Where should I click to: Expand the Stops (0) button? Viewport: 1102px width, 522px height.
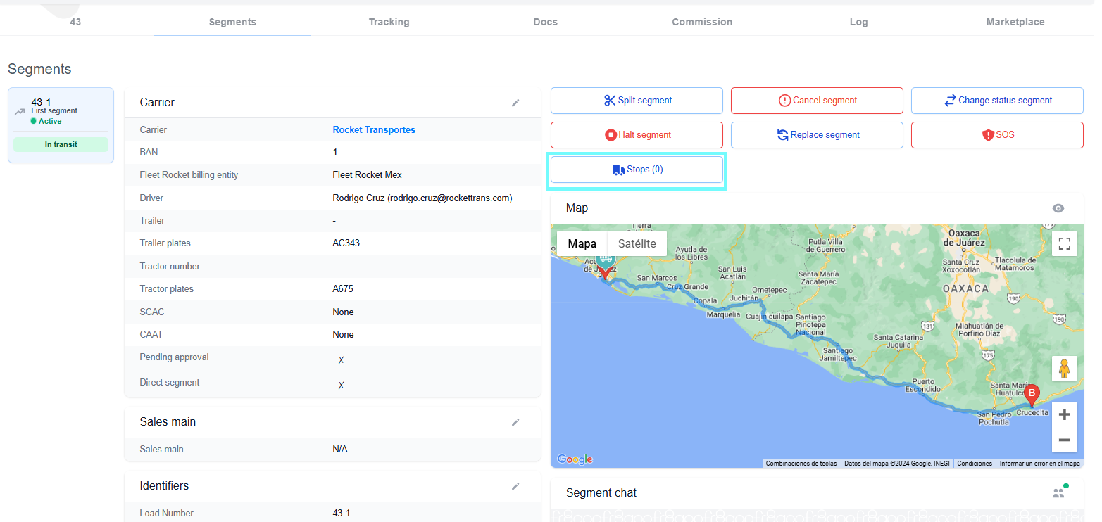coord(637,170)
